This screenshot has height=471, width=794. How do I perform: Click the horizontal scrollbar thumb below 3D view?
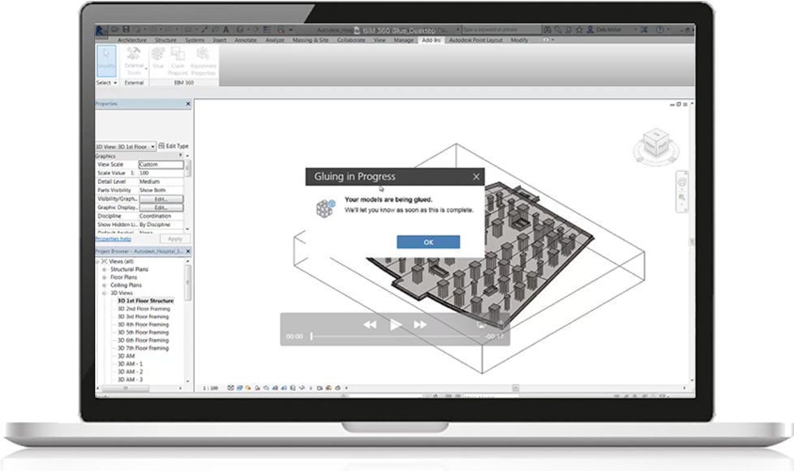[515, 388]
